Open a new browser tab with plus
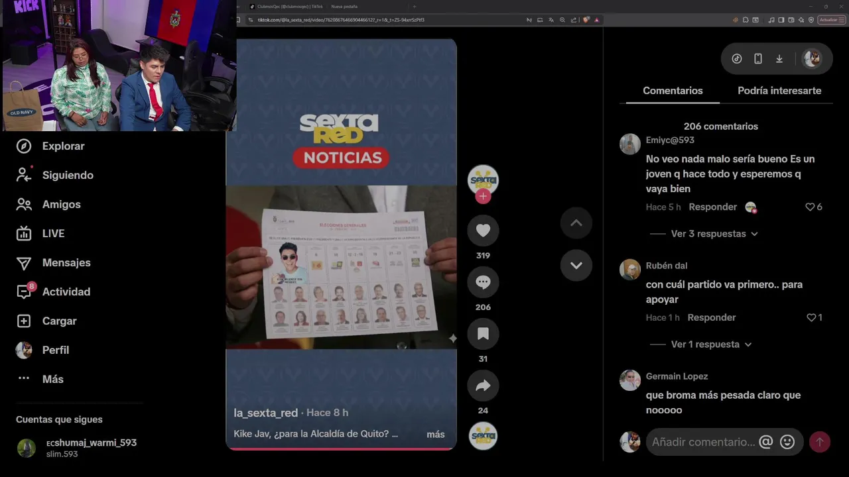Image resolution: width=849 pixels, height=477 pixels. tap(415, 7)
